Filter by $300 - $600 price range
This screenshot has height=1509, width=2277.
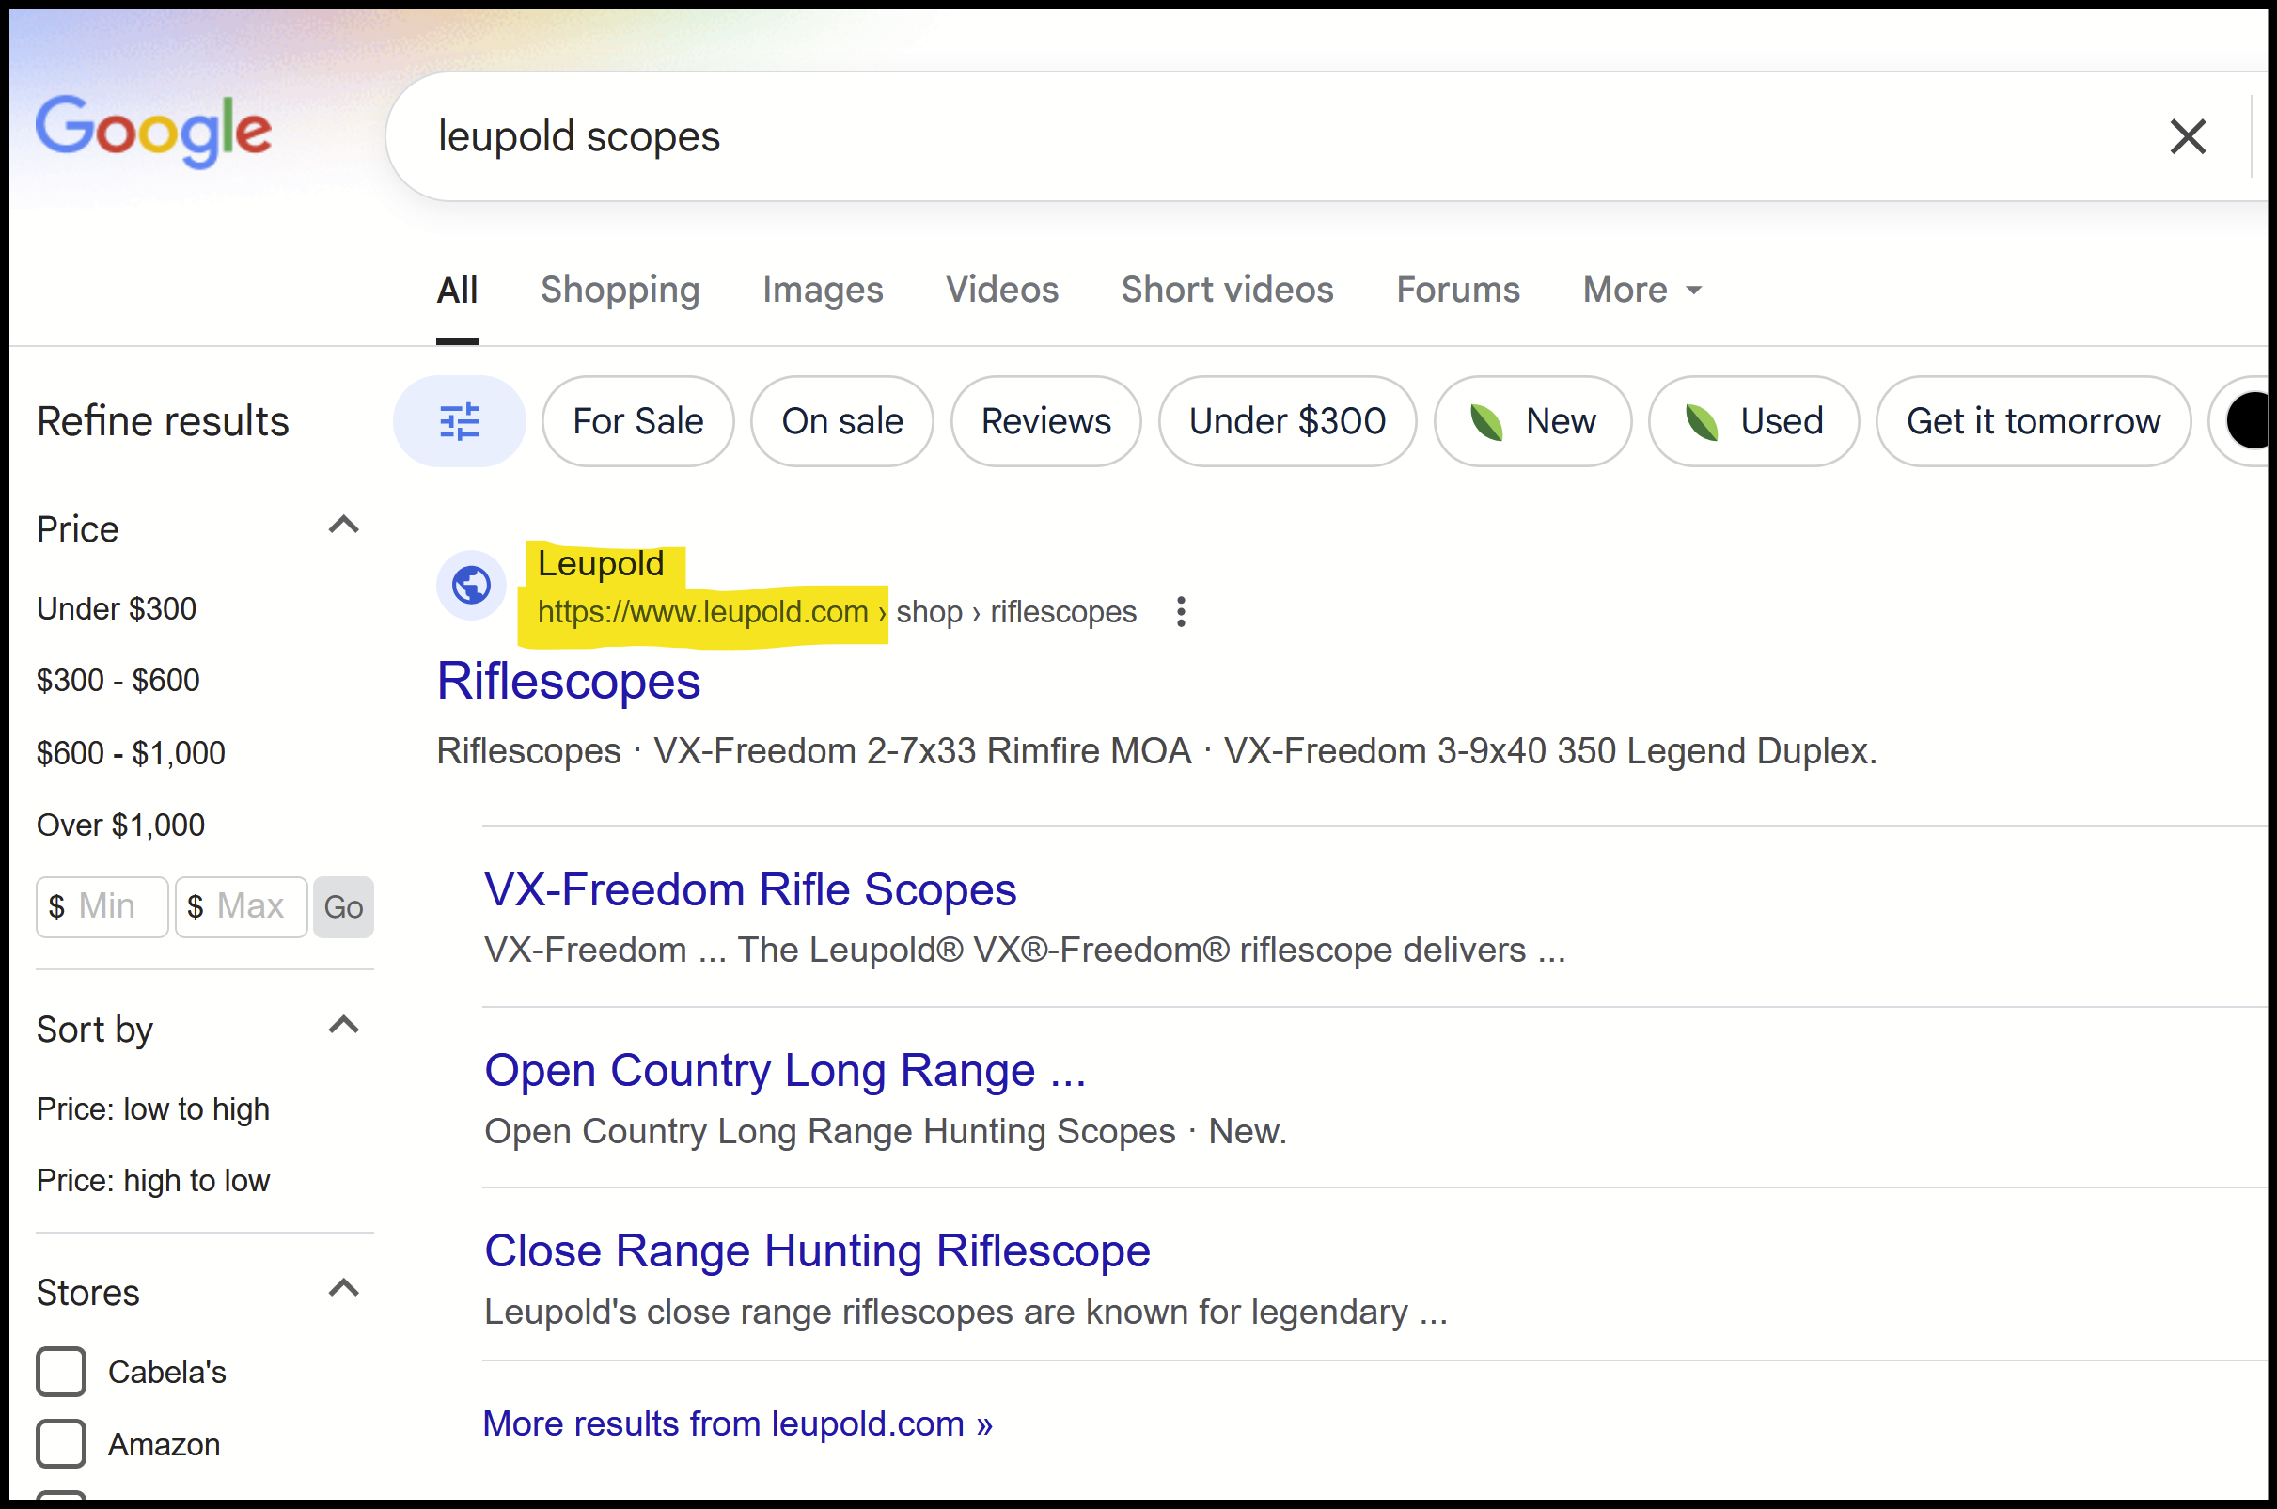118,681
